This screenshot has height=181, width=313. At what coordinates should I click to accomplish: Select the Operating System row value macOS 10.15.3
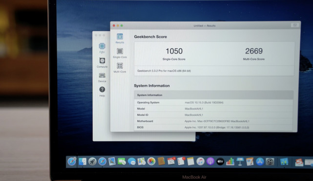point(204,103)
